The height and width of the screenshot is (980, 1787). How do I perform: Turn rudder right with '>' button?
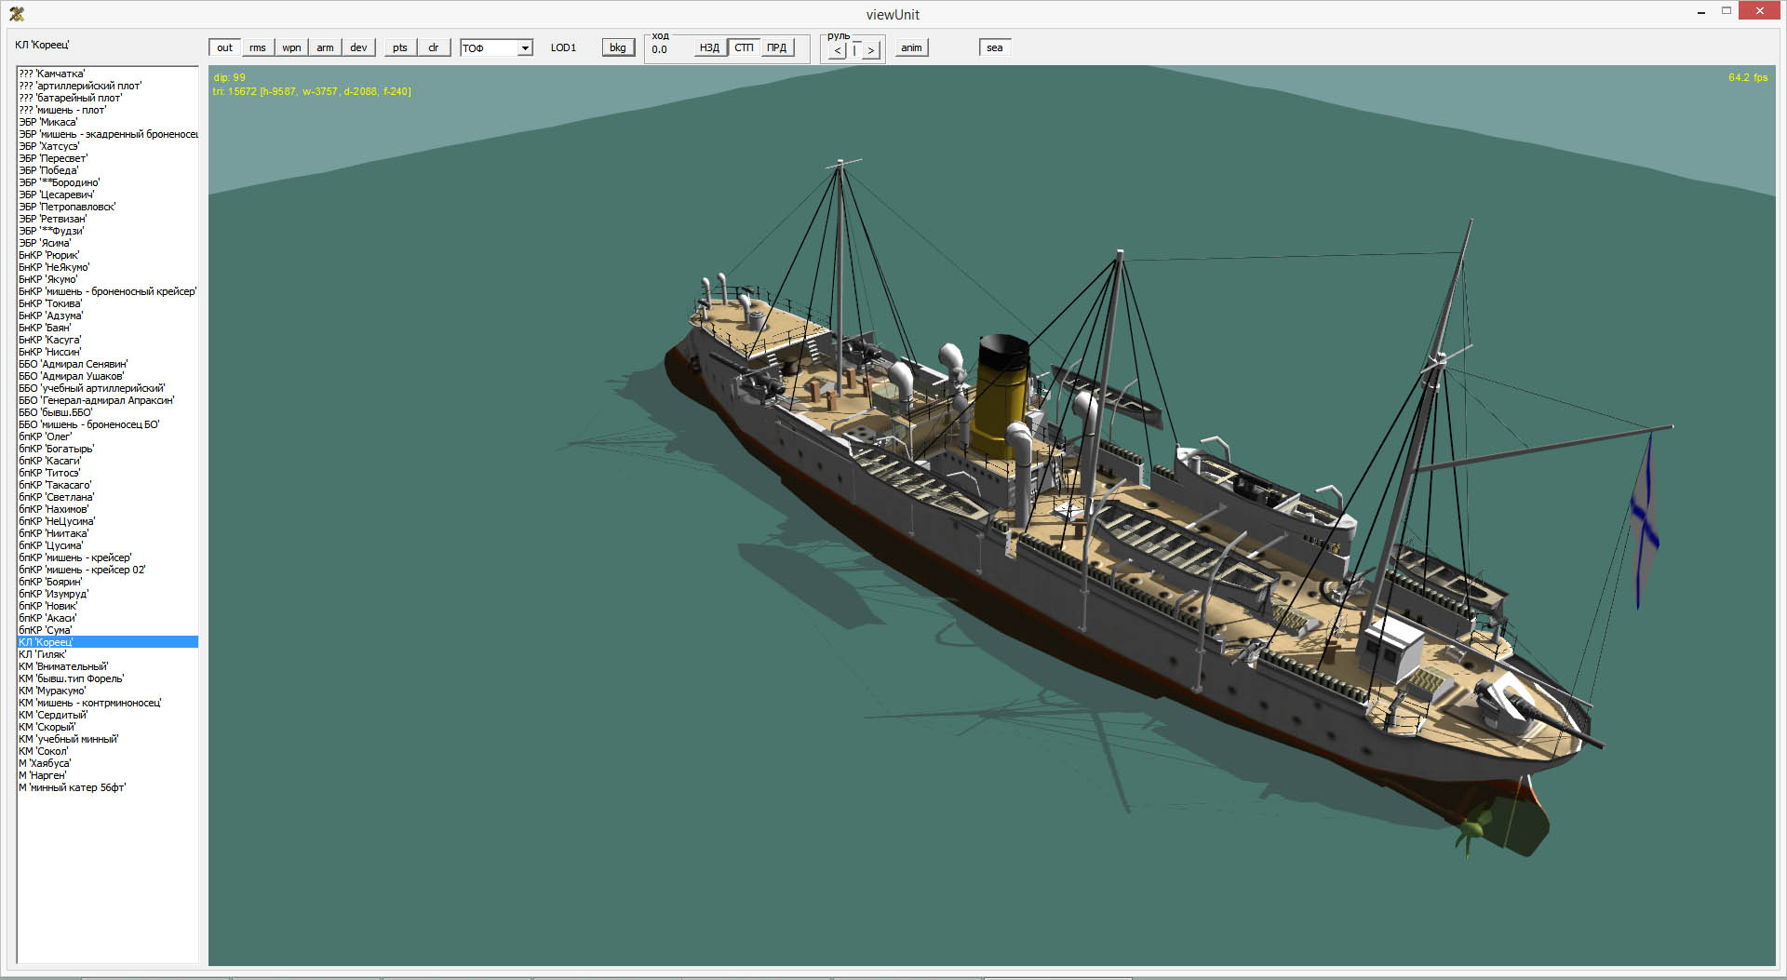(870, 51)
